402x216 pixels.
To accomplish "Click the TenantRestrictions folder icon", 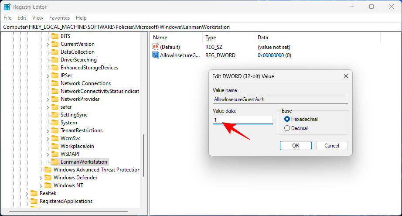I will click(x=55, y=130).
